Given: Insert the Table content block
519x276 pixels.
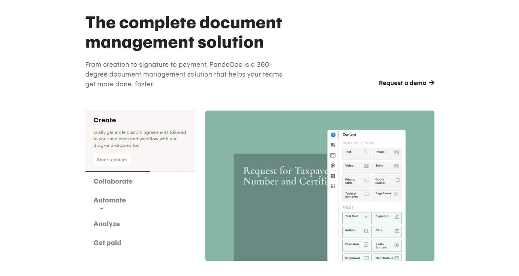Looking at the screenshot, I should [x=387, y=167].
